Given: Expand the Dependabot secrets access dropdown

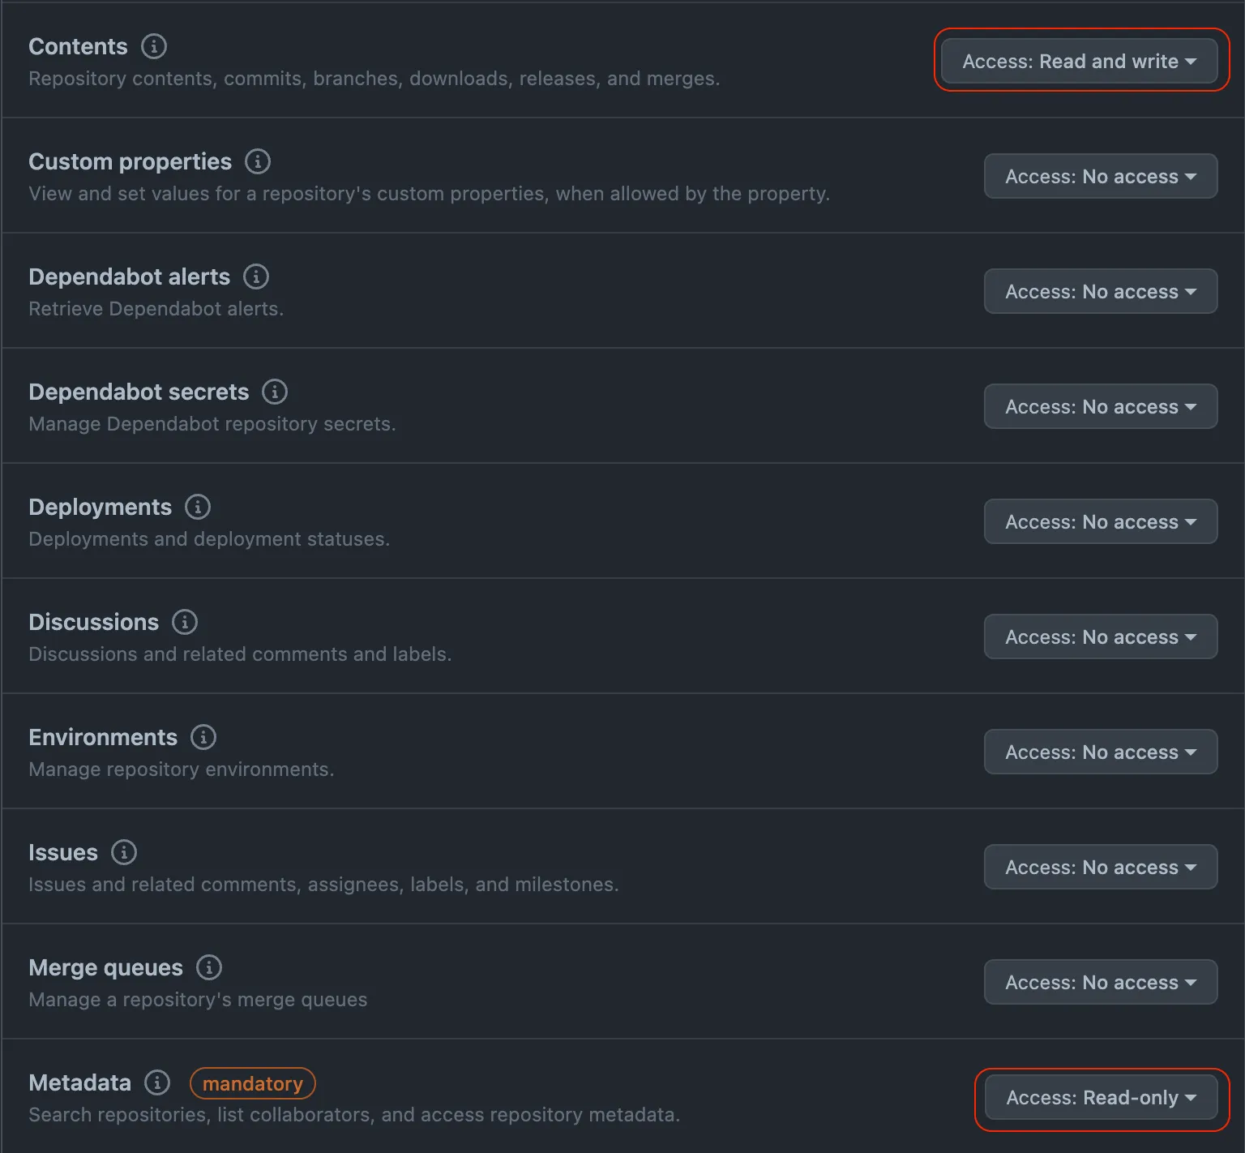Looking at the screenshot, I should point(1101,406).
